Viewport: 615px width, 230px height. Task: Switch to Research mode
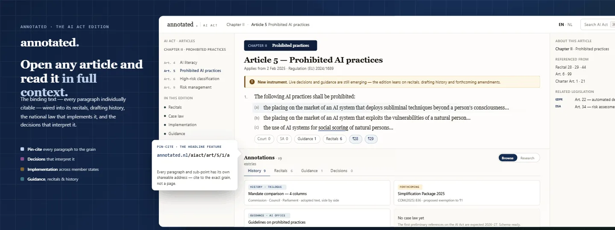pos(527,158)
